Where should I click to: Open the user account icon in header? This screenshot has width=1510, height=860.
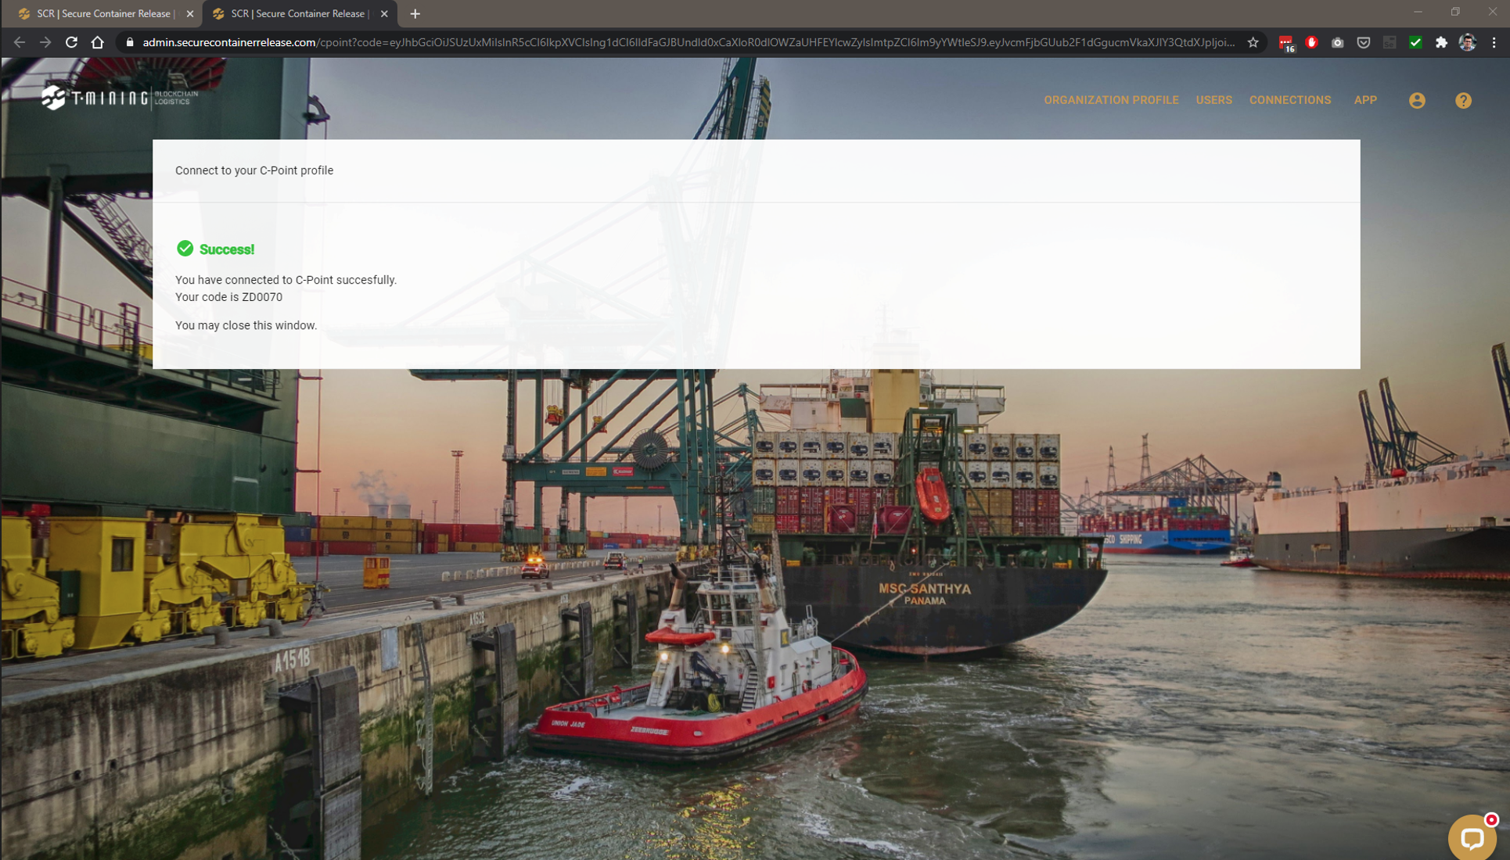click(x=1417, y=101)
